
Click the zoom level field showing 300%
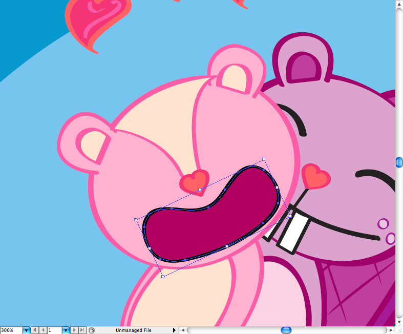(11, 330)
